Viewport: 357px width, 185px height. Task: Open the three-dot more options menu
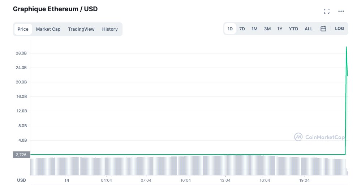pyautogui.click(x=341, y=11)
